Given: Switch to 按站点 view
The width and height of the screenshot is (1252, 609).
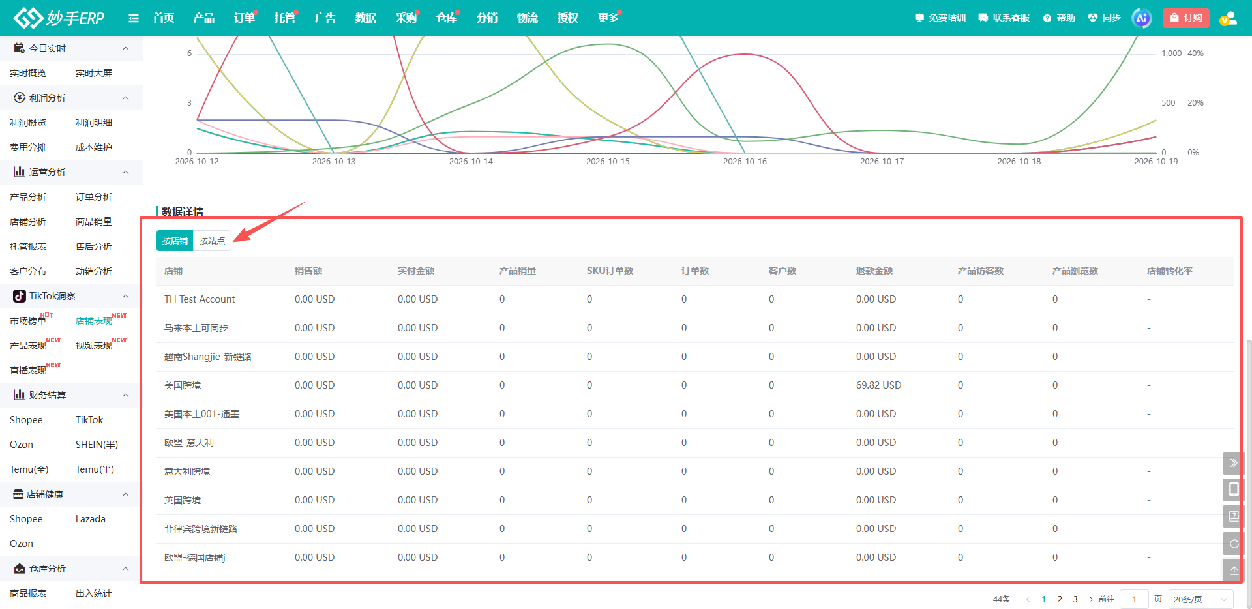Looking at the screenshot, I should click(x=212, y=241).
